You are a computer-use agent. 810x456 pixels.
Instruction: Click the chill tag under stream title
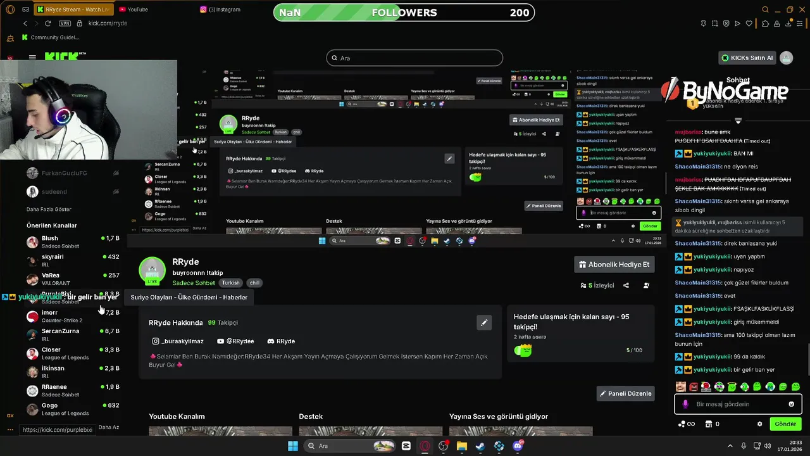click(254, 283)
